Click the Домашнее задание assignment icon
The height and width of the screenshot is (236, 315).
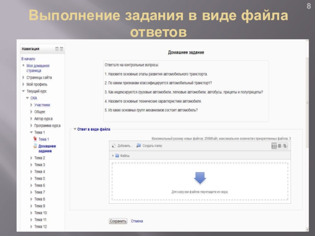(35, 146)
